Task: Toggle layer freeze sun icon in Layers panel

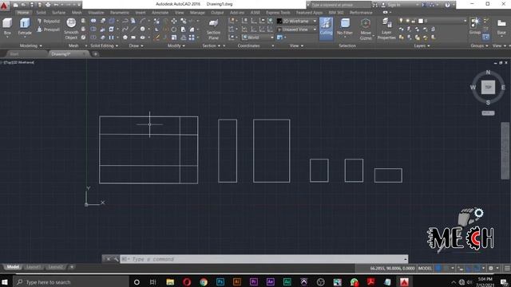Action: click(407, 21)
